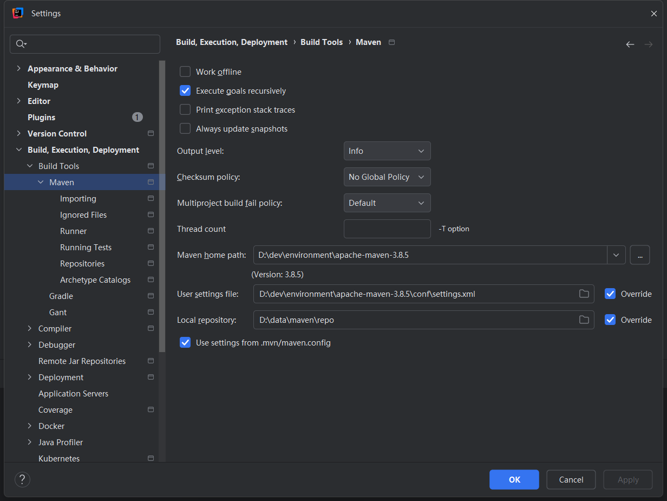This screenshot has height=501, width=667.
Task: Open the Maven home path dropdown arrow
Action: 616,255
